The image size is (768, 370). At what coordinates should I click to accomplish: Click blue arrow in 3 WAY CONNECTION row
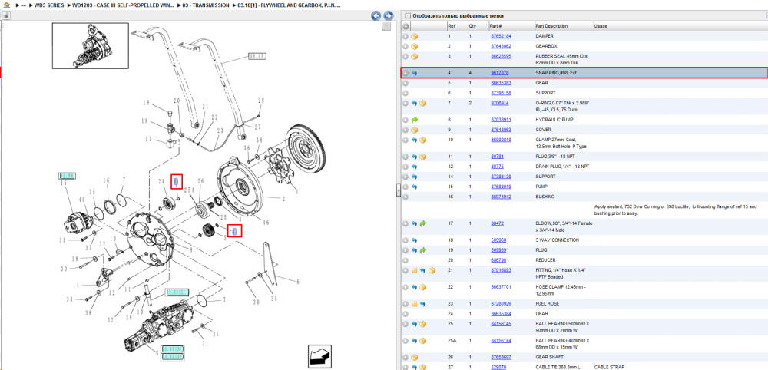(415, 240)
